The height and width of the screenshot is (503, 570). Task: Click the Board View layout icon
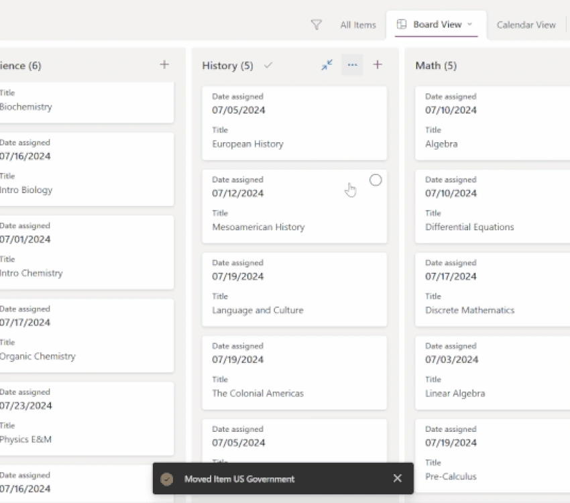pyautogui.click(x=402, y=24)
